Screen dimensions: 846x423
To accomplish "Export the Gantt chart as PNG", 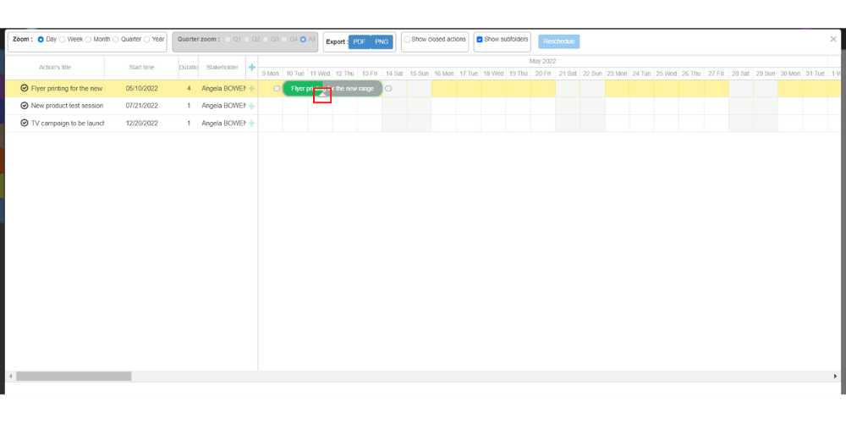I will (382, 41).
